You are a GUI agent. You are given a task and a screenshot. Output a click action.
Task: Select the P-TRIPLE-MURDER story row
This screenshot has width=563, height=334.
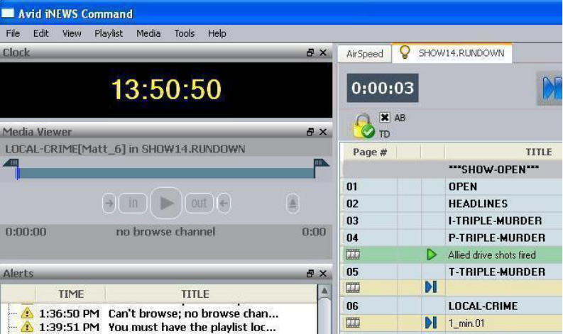click(x=452, y=238)
